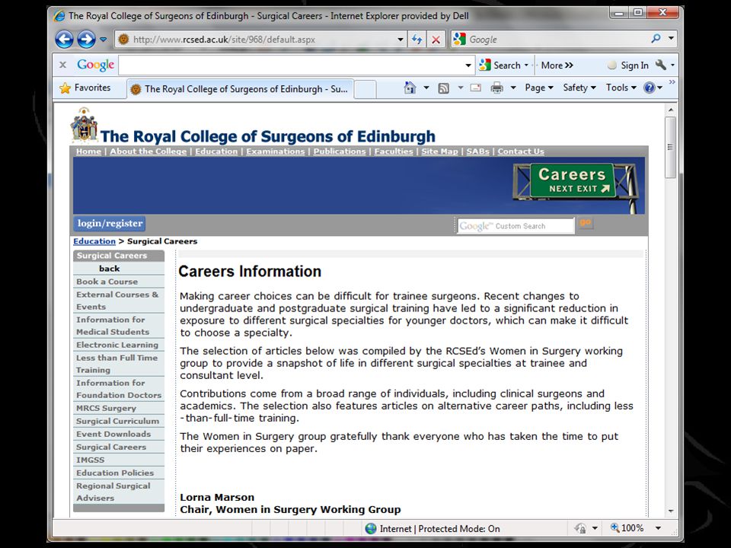Click the college crest logo

click(84, 124)
